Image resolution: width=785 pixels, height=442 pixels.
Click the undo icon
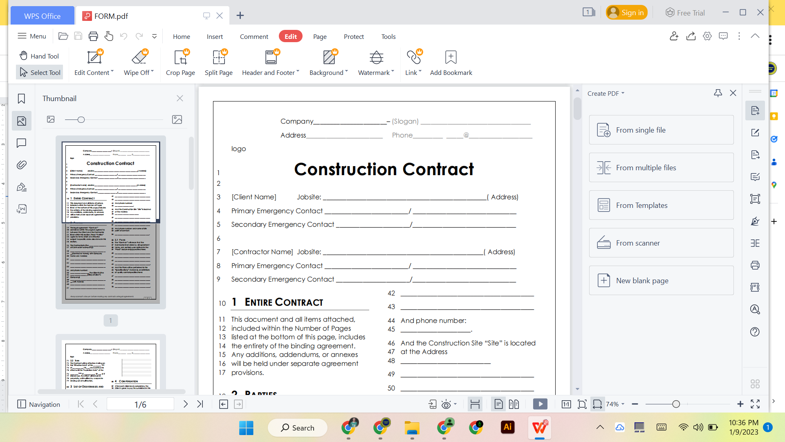pyautogui.click(x=124, y=36)
